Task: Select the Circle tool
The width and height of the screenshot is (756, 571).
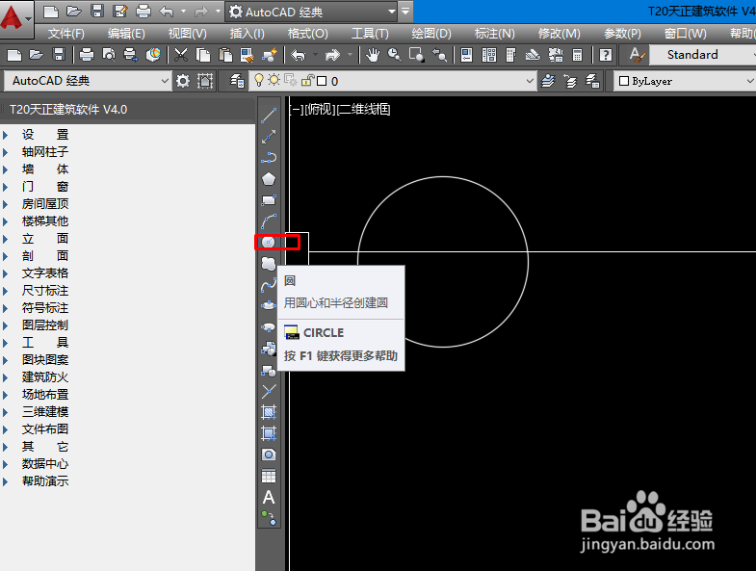Action: pos(269,242)
